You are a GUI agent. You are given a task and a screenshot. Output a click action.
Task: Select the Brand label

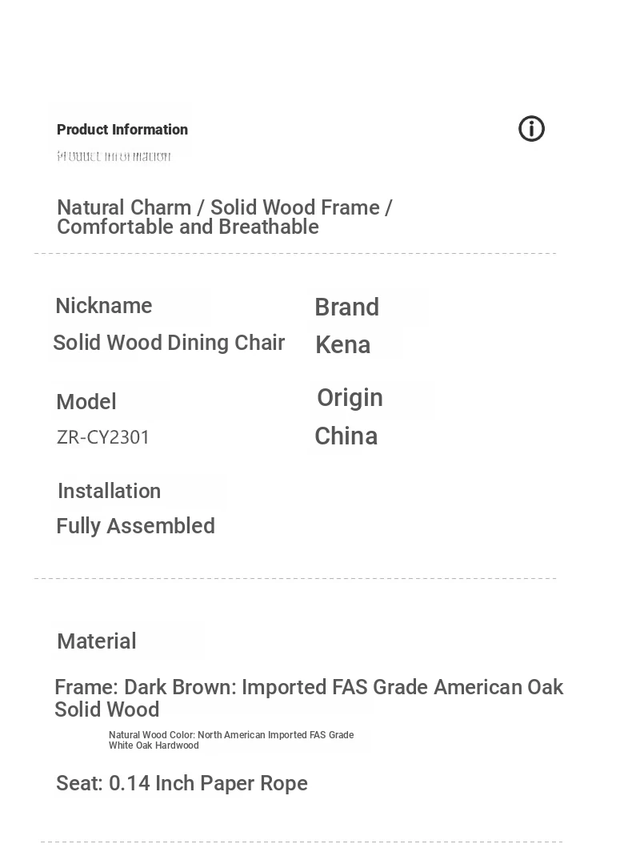[347, 307]
